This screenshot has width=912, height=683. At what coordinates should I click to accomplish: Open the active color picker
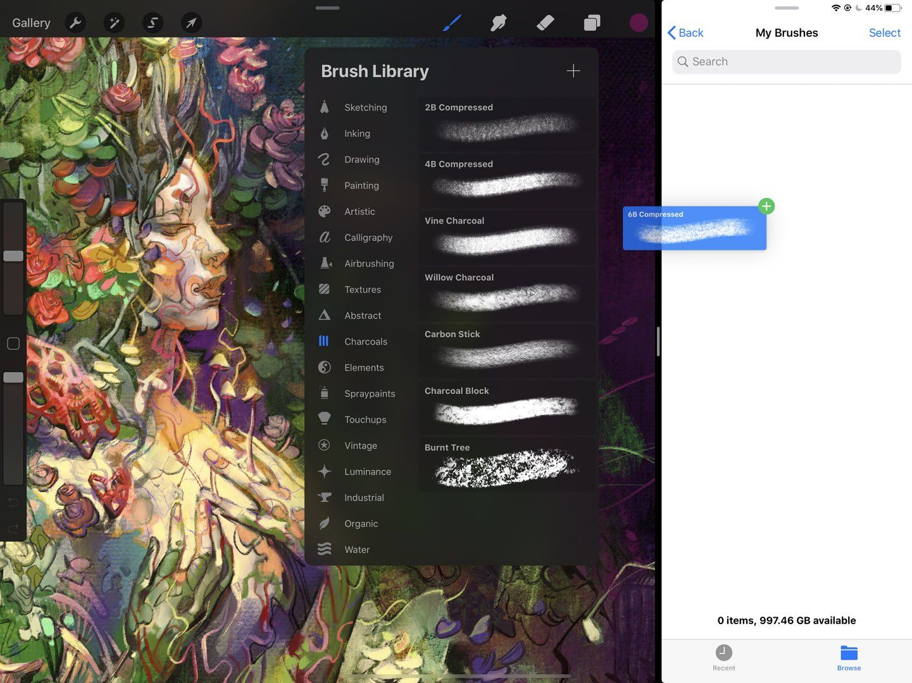click(x=639, y=23)
